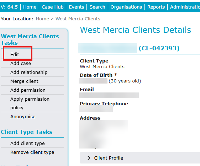Open Merge client task
The width and height of the screenshot is (200, 166).
(x=24, y=81)
